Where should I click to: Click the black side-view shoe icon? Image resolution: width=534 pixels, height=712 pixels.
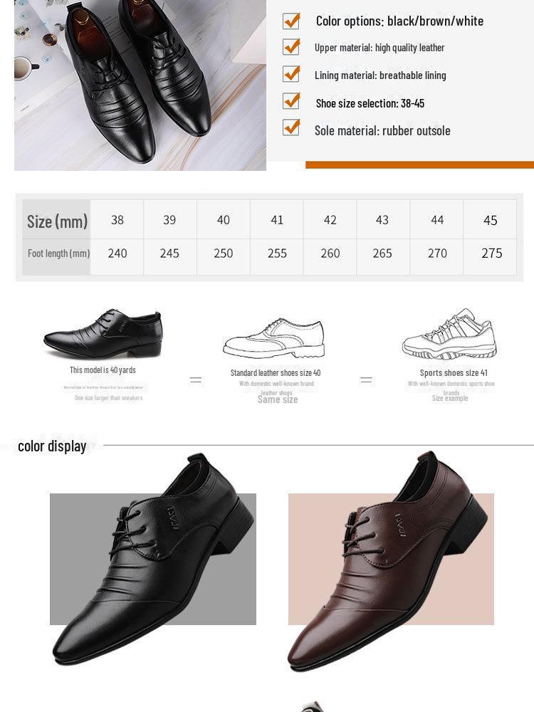point(103,334)
